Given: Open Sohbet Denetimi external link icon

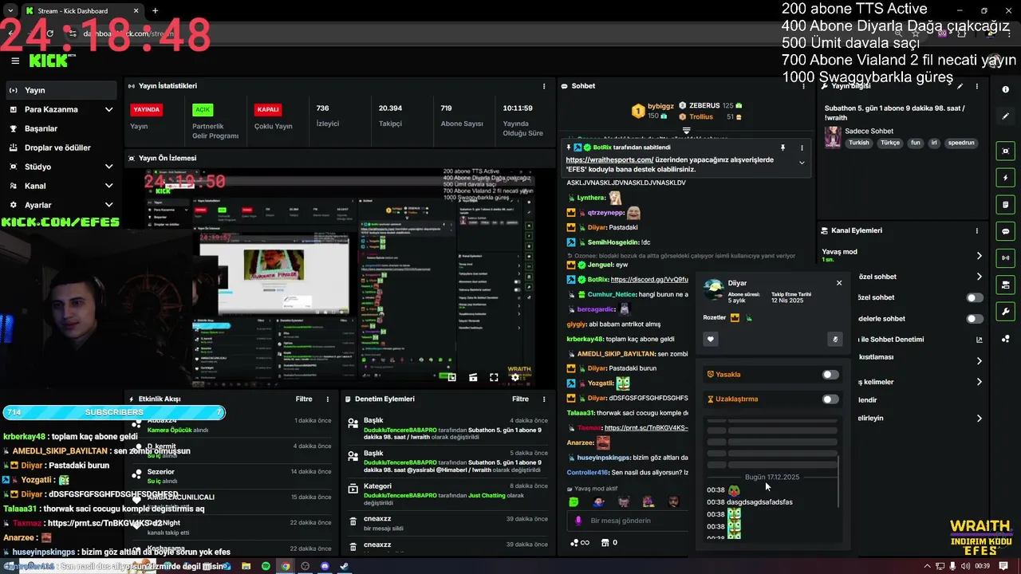Looking at the screenshot, I should tap(980, 340).
